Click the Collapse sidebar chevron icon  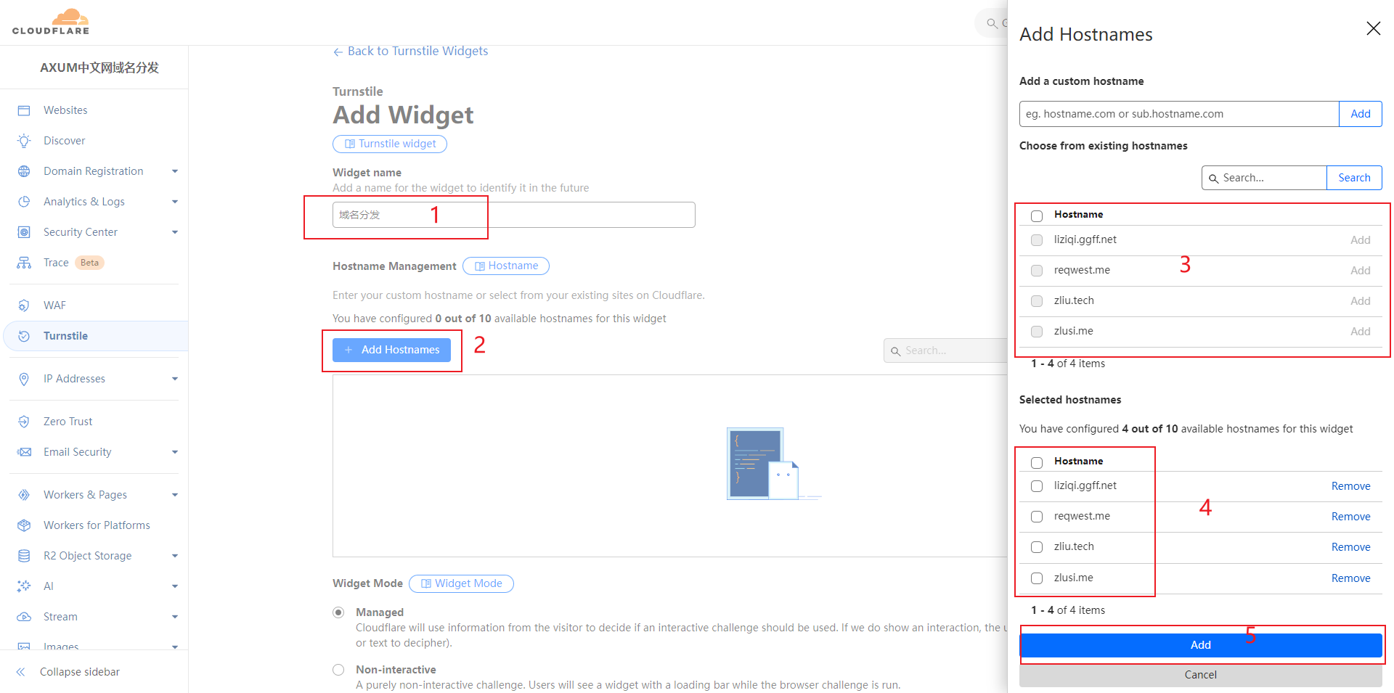[21, 672]
